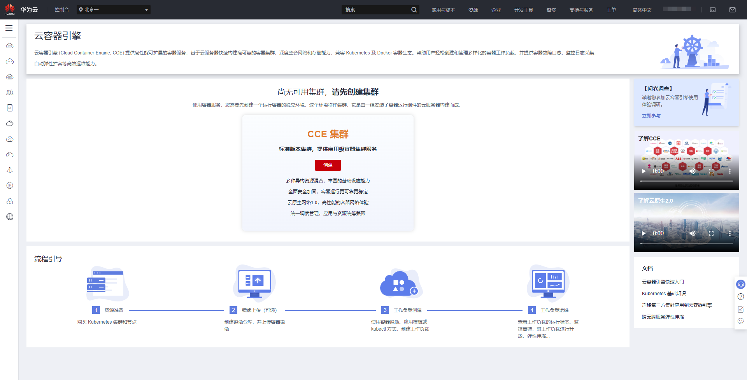Open the pyramid-shaped sidebar shortcut icon
The image size is (747, 380).
point(10,170)
